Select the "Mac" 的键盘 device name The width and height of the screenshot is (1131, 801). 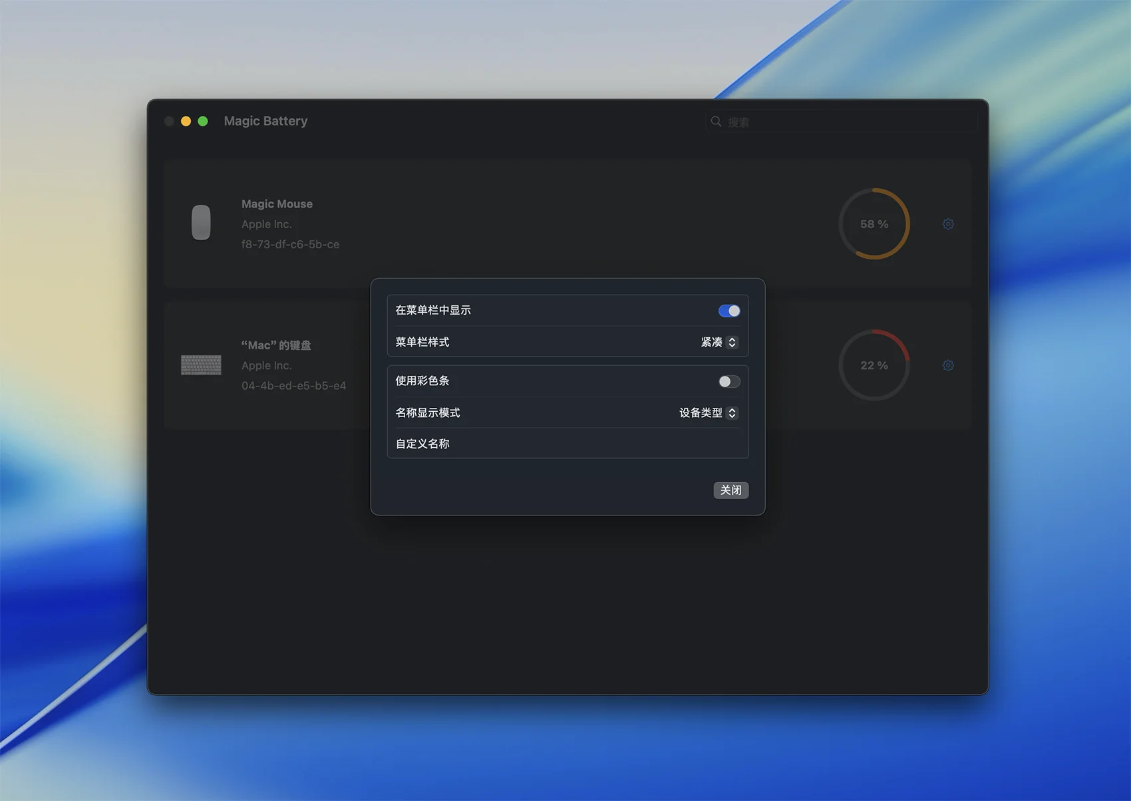[x=276, y=345]
